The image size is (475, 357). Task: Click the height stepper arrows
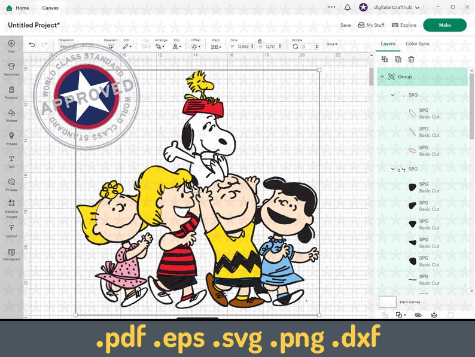click(x=280, y=46)
